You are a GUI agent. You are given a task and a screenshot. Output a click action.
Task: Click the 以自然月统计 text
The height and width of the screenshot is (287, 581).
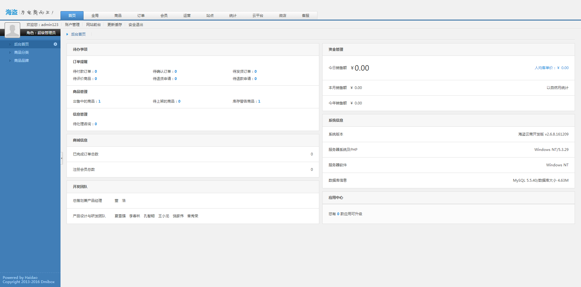click(557, 88)
